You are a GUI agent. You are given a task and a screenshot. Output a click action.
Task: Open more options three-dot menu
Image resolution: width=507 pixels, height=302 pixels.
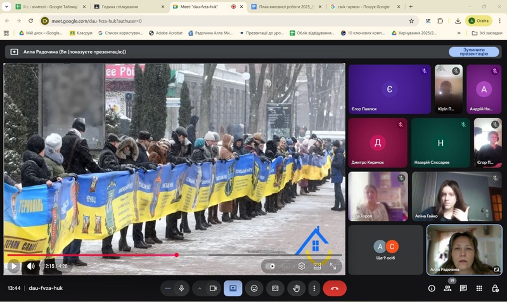coord(314,288)
